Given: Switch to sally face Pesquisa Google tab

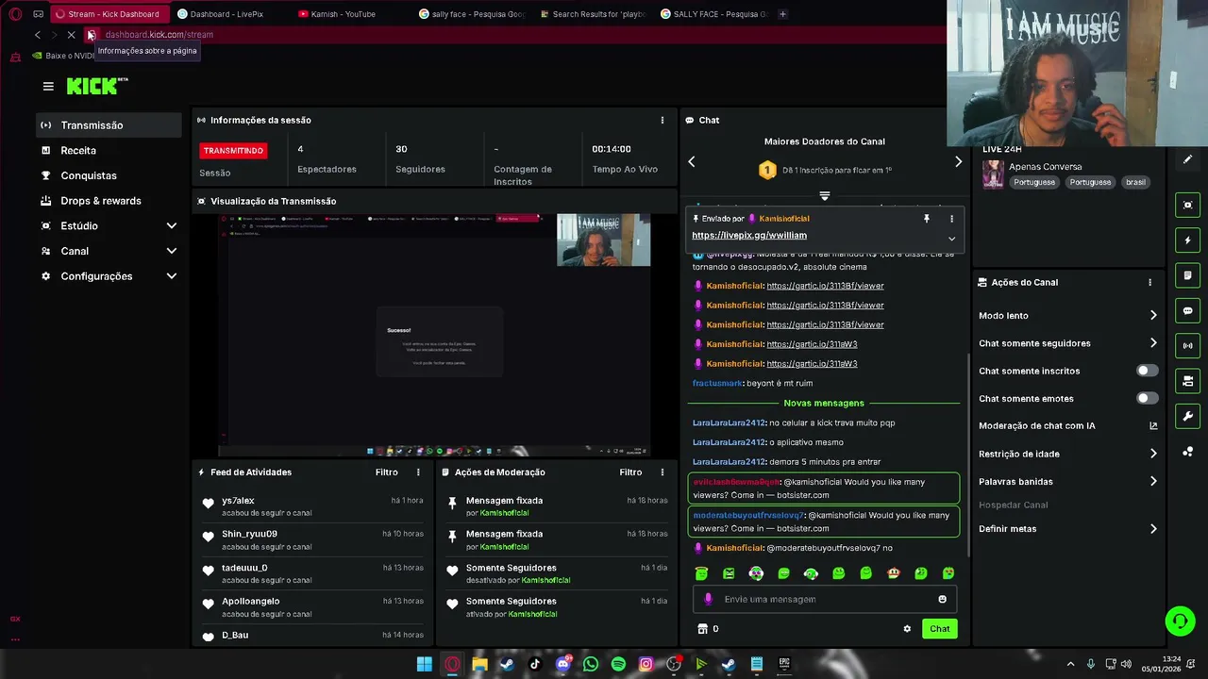Looking at the screenshot, I should [470, 14].
